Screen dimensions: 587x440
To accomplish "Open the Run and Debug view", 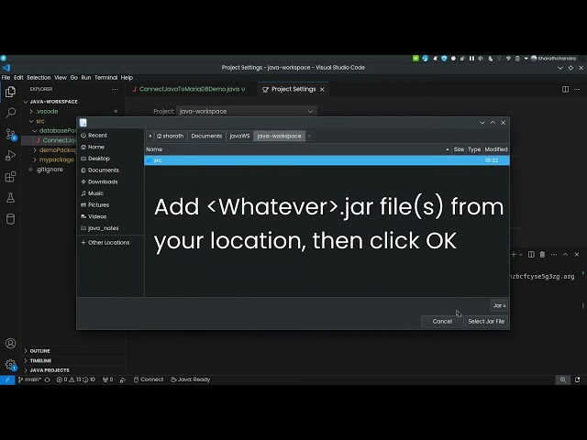I will tap(10, 155).
